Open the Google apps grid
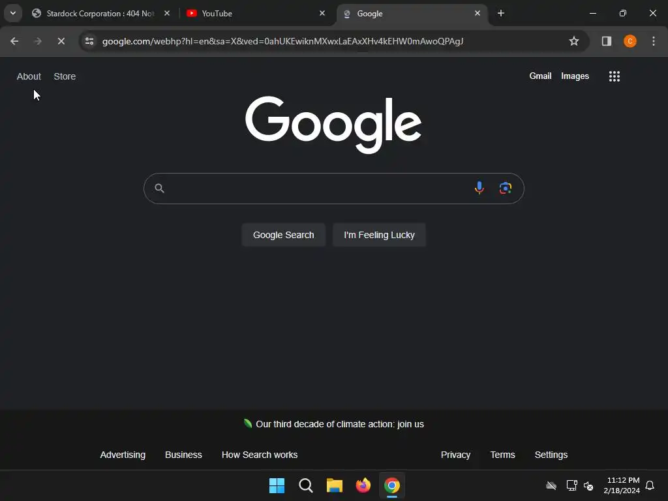The width and height of the screenshot is (668, 501). tap(615, 76)
